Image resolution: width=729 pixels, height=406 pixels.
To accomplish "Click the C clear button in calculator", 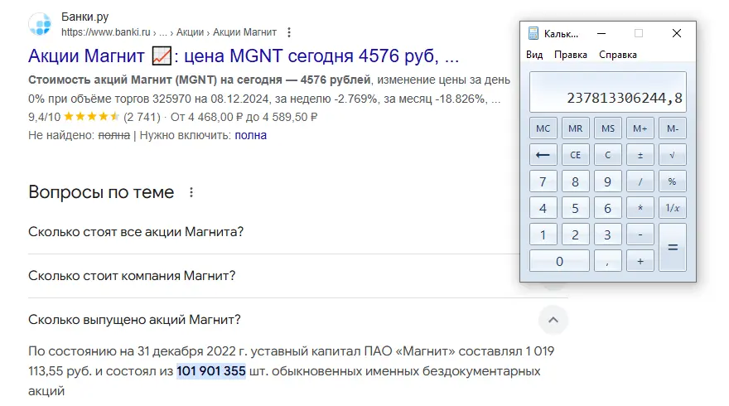I will coord(608,155).
